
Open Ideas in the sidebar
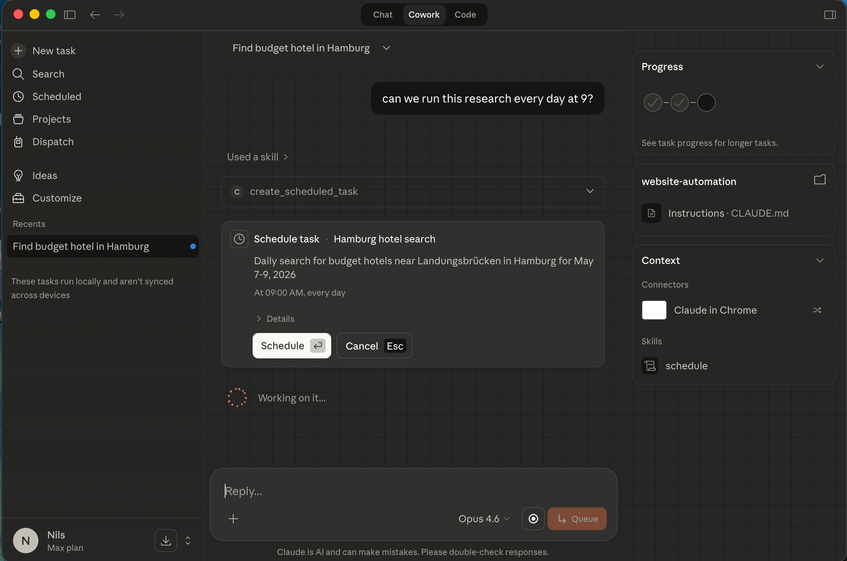45,176
